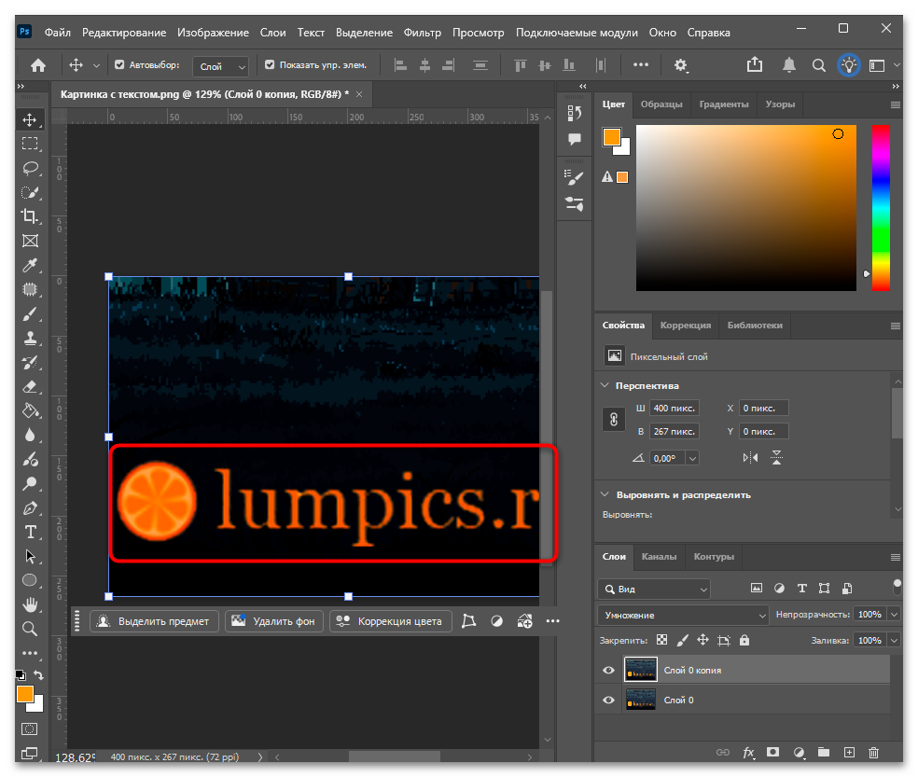The height and width of the screenshot is (777, 918).
Task: Switch to the Каналы tab
Action: [659, 557]
